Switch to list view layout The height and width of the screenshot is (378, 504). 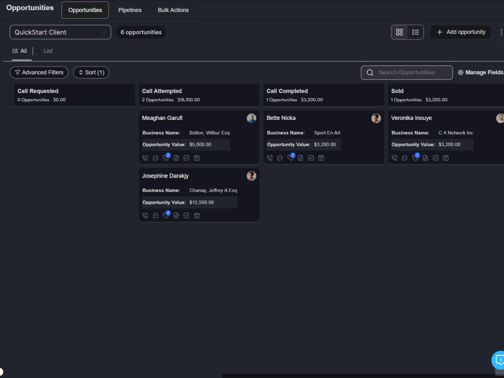pyautogui.click(x=415, y=32)
